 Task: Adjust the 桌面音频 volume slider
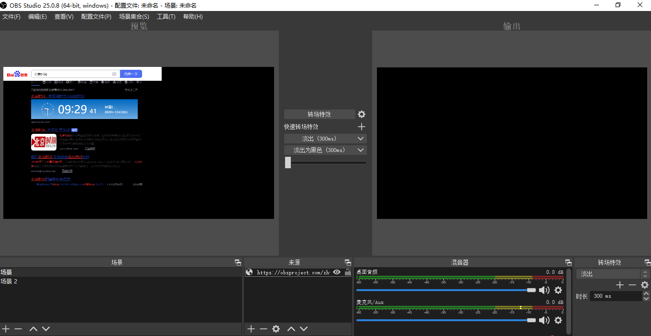(x=446, y=290)
